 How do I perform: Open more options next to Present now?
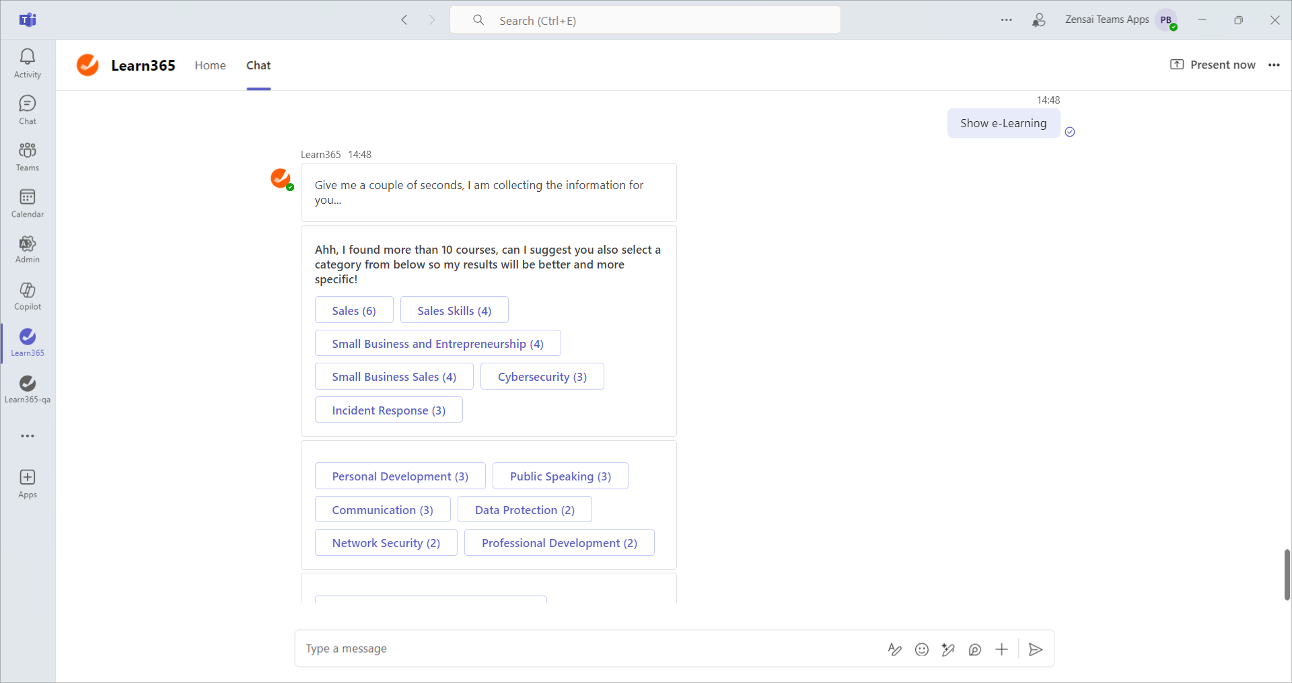point(1274,65)
